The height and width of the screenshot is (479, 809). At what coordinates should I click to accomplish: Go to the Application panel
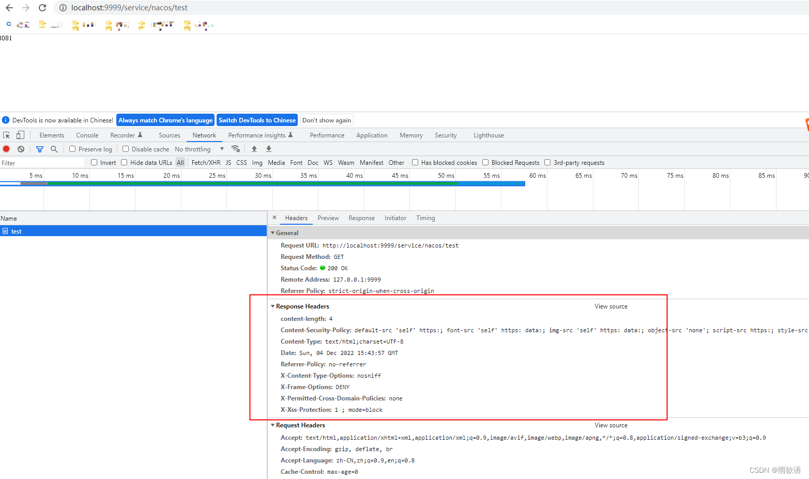click(372, 135)
